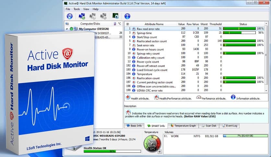Open the File menu

click(68, 9)
